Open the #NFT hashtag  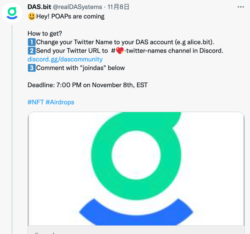point(36,102)
